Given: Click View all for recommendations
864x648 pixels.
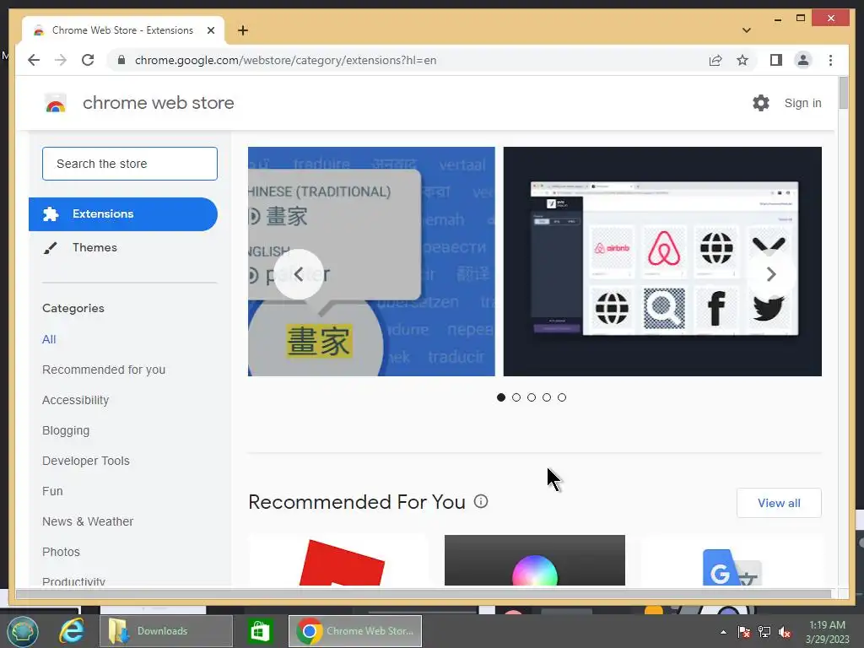Looking at the screenshot, I should [x=779, y=503].
